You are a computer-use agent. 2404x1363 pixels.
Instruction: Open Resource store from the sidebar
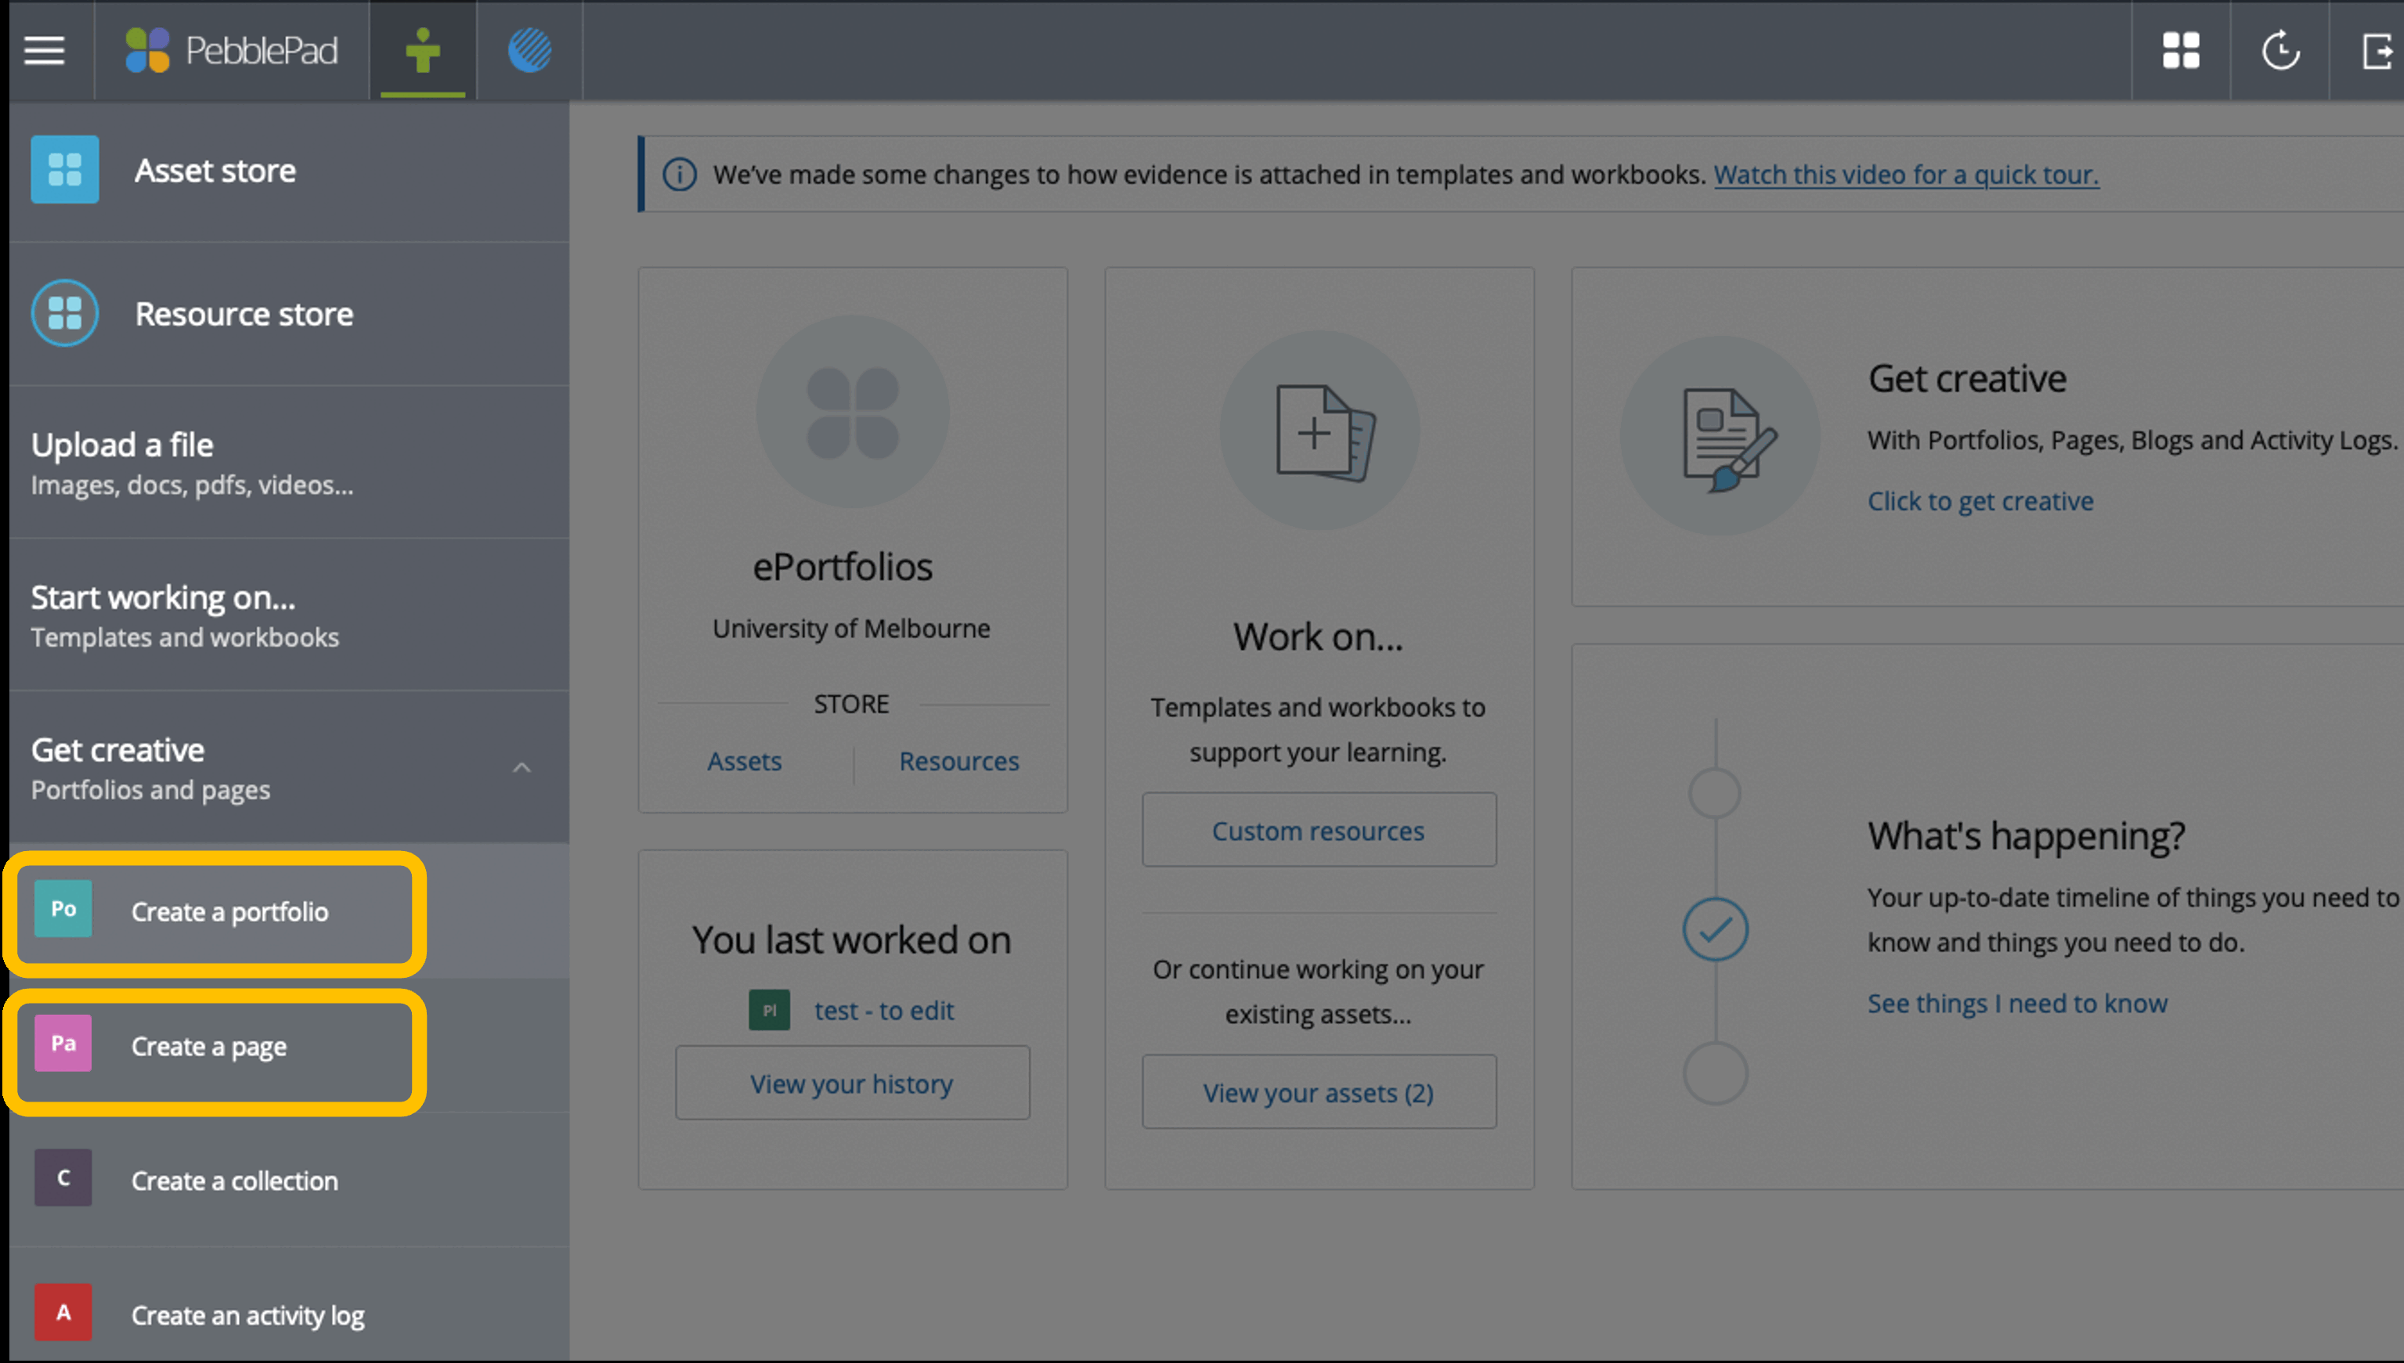tap(289, 315)
